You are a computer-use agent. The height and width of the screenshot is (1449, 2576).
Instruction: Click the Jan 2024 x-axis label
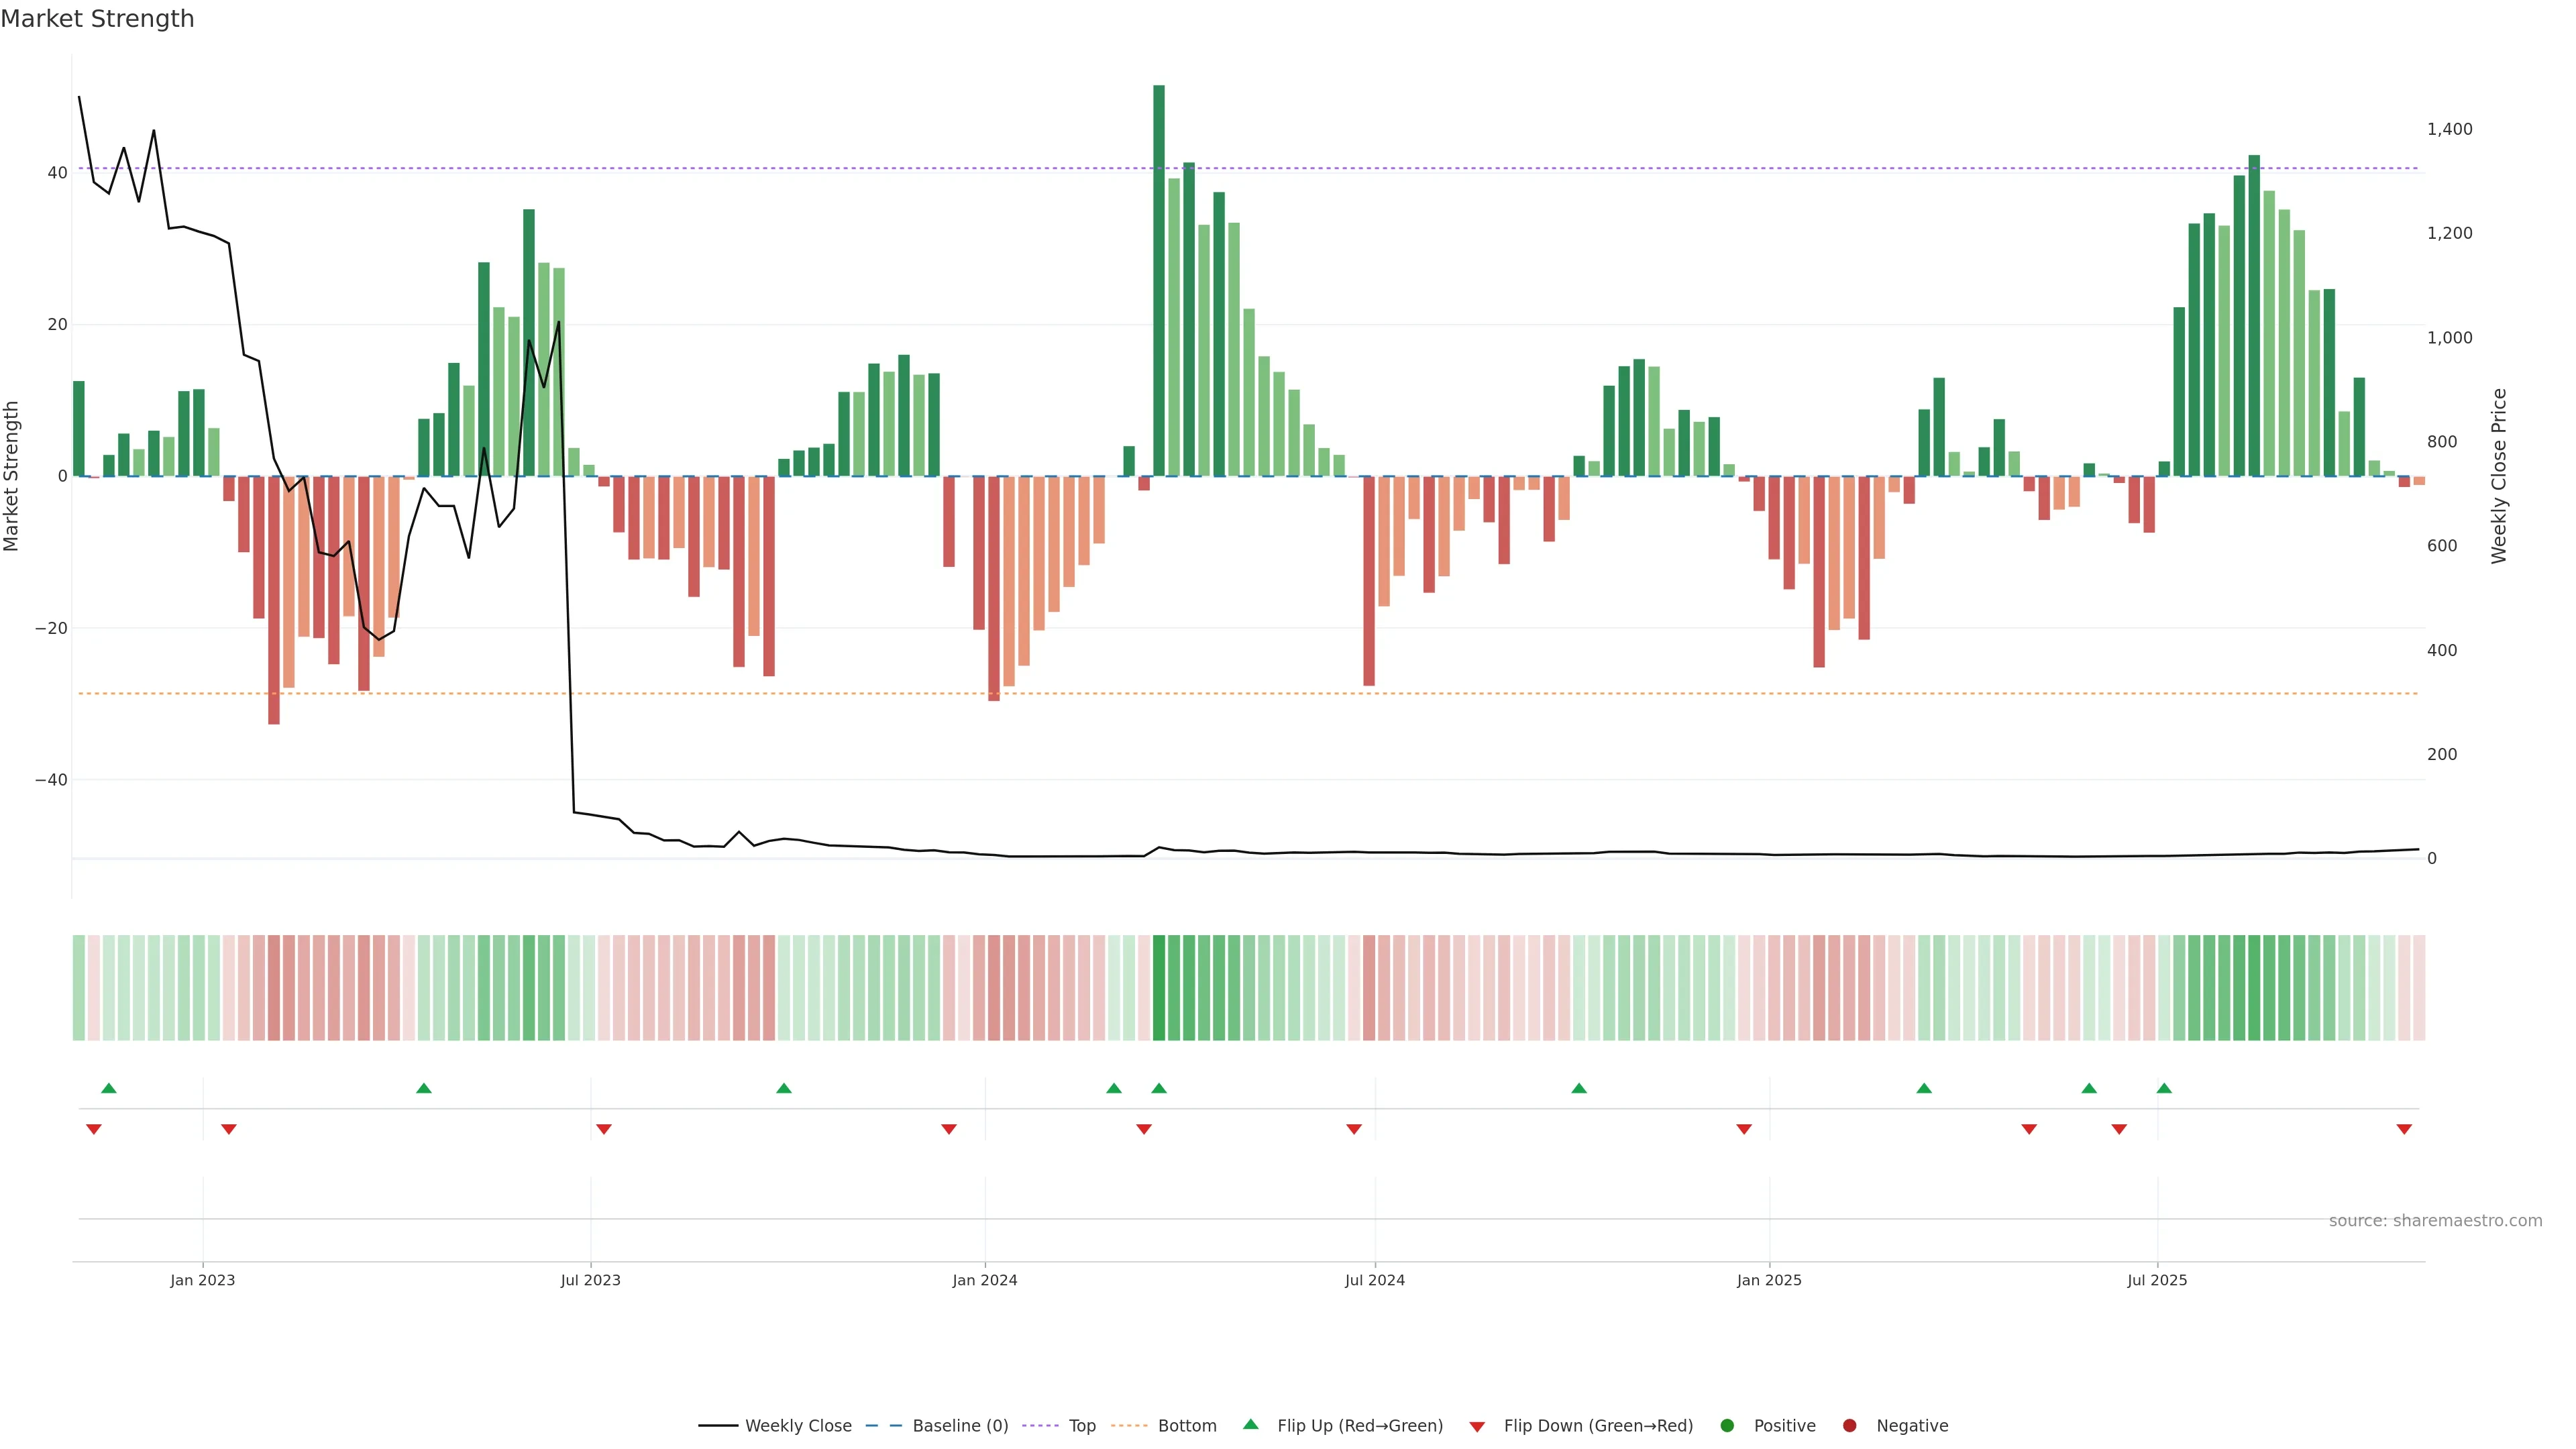coord(984,1280)
